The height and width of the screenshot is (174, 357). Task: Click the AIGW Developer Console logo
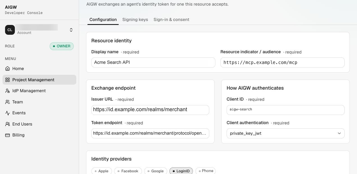click(x=24, y=10)
